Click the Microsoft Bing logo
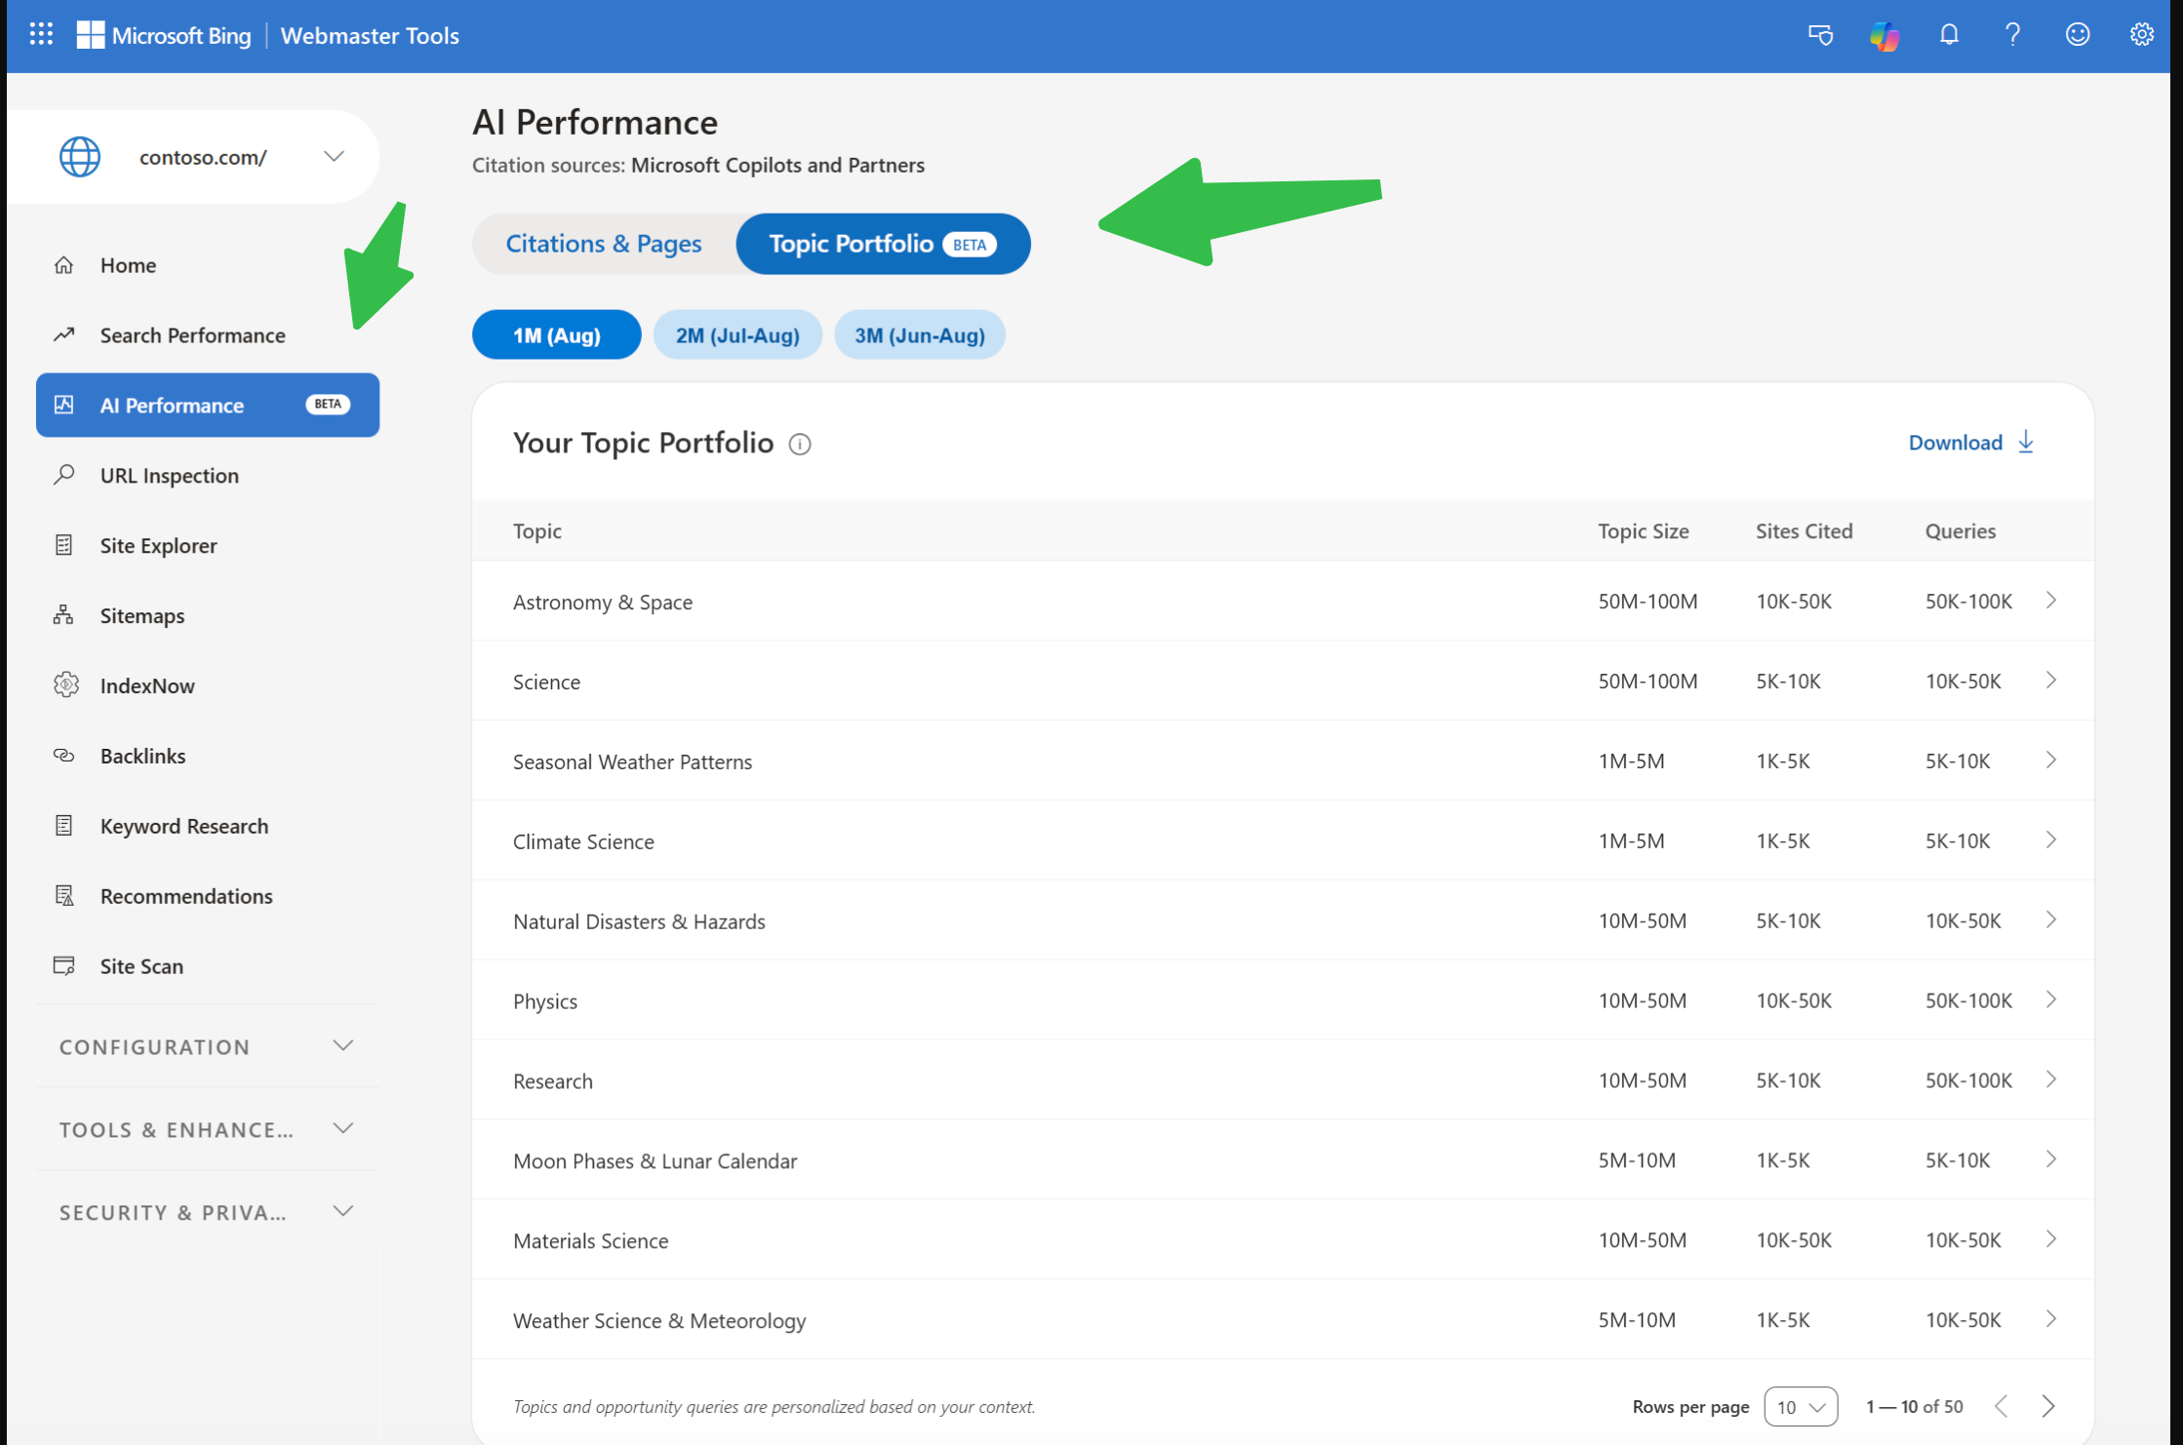This screenshot has height=1445, width=2183. point(164,35)
